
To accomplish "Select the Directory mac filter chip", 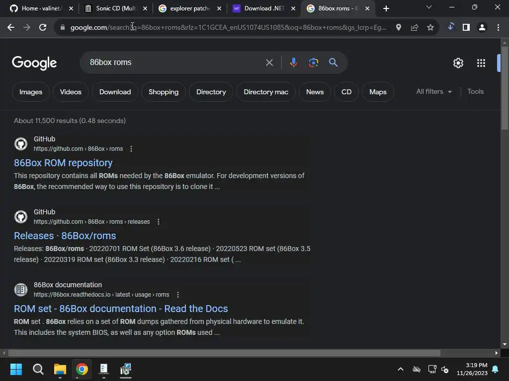I will [x=266, y=92].
